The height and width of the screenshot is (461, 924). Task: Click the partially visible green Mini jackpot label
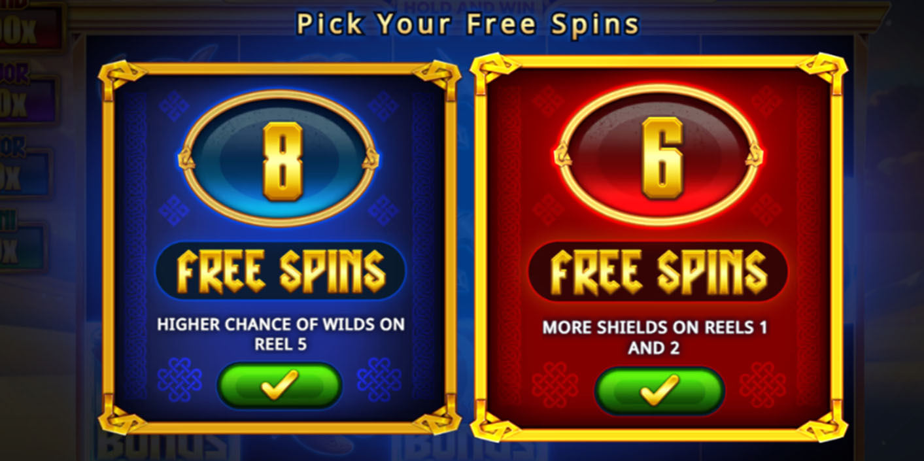click(22, 245)
